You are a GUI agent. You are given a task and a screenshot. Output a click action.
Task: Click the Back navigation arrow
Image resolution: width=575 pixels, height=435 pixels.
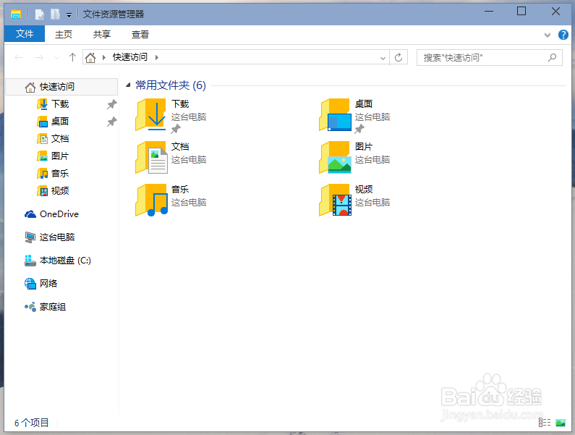(x=19, y=58)
